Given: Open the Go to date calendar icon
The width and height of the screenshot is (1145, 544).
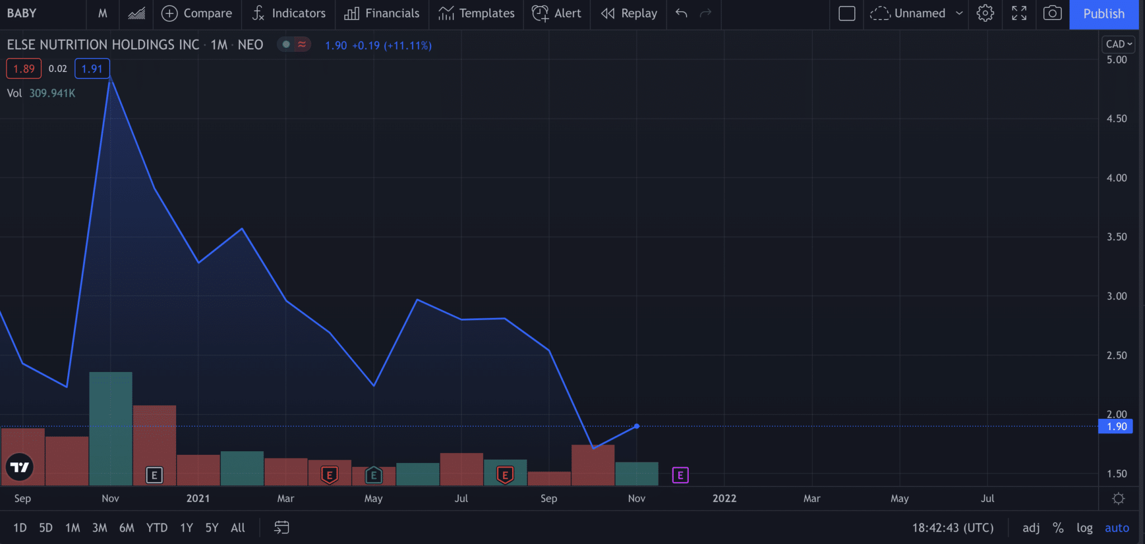Looking at the screenshot, I should click(282, 528).
